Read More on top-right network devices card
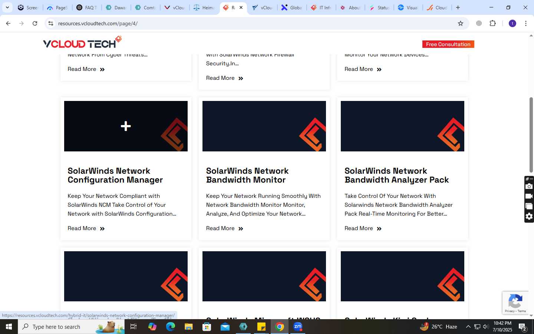The height and width of the screenshot is (334, 534). (x=363, y=69)
